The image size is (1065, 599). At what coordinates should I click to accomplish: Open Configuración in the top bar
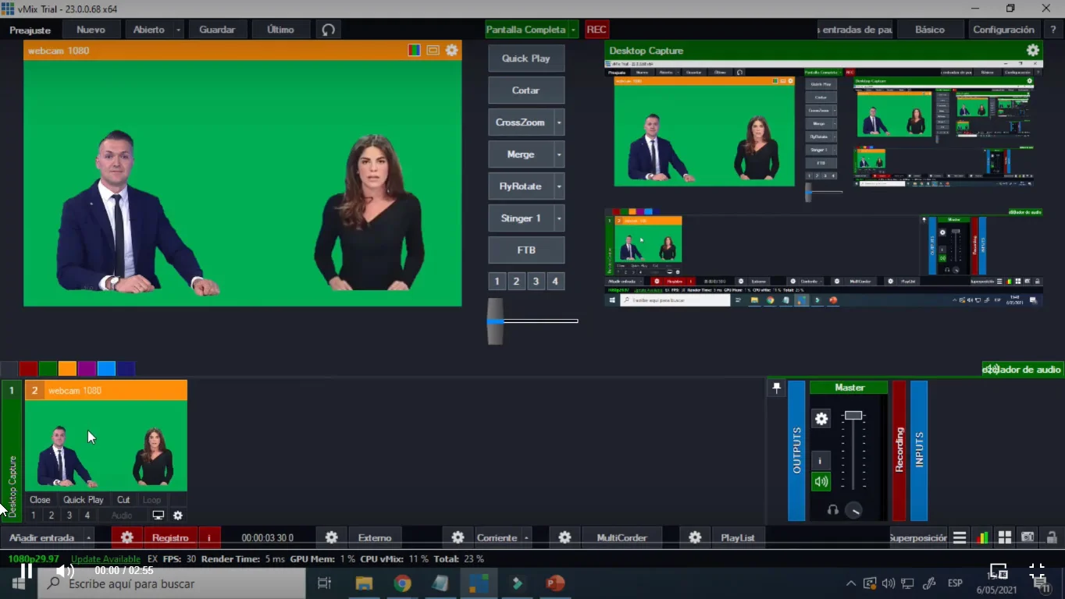[1003, 30]
